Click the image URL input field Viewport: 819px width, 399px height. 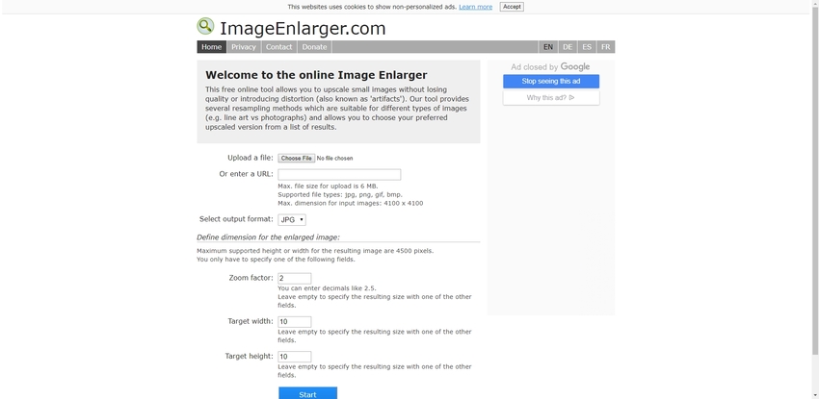[x=339, y=175]
